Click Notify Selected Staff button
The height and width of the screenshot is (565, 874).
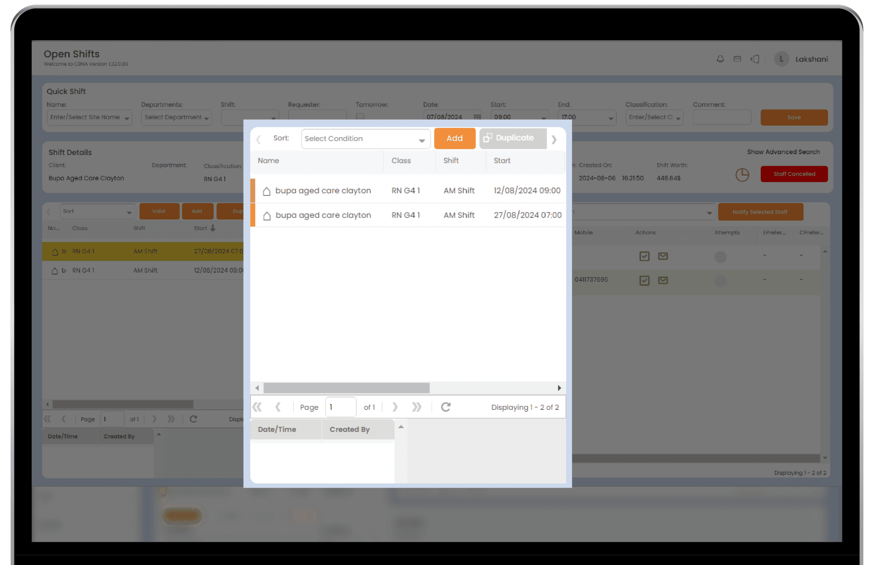(760, 212)
